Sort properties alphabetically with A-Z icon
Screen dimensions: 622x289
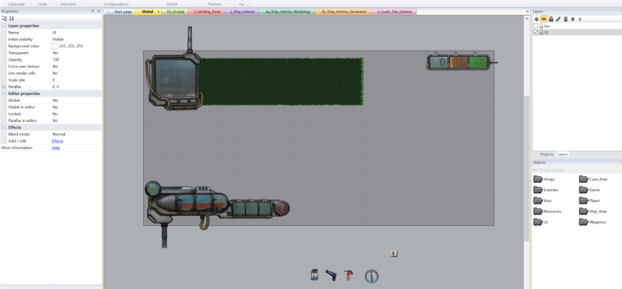click(x=12, y=19)
